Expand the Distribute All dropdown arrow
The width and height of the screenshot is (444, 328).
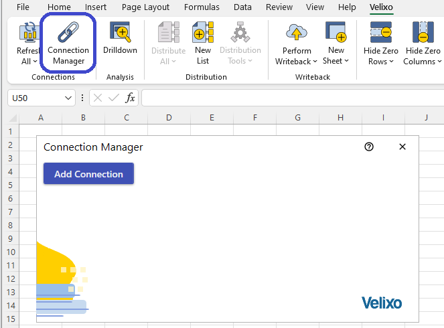point(173,62)
